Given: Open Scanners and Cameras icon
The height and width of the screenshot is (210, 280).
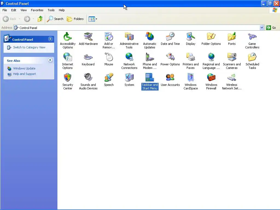Looking at the screenshot, I should 232,61.
